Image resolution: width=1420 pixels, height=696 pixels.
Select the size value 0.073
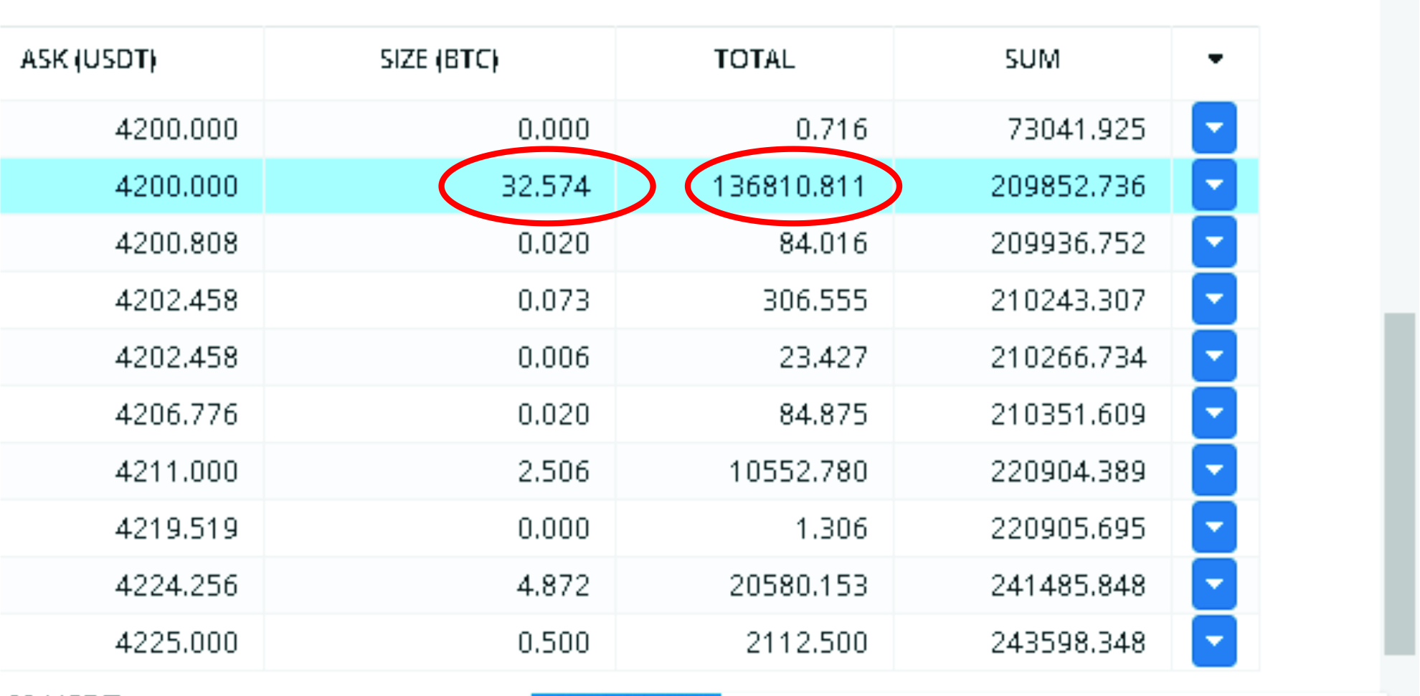[554, 300]
